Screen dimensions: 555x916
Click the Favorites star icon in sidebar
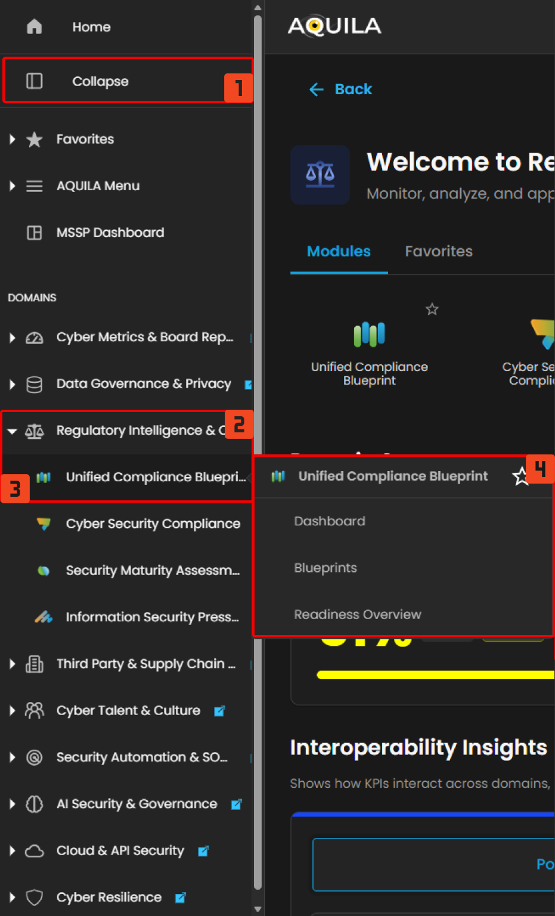click(x=35, y=140)
